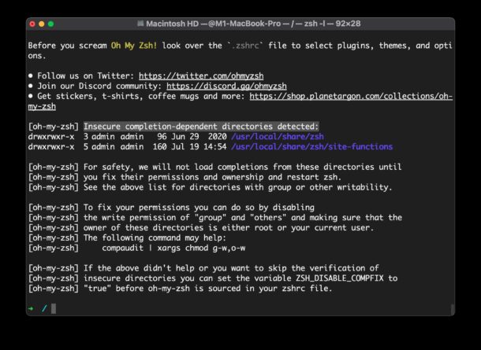The width and height of the screenshot is (481, 350).
Task: Click the highlighted 'Insecure completion-dependent directories detected' text
Action: pyautogui.click(x=201, y=127)
